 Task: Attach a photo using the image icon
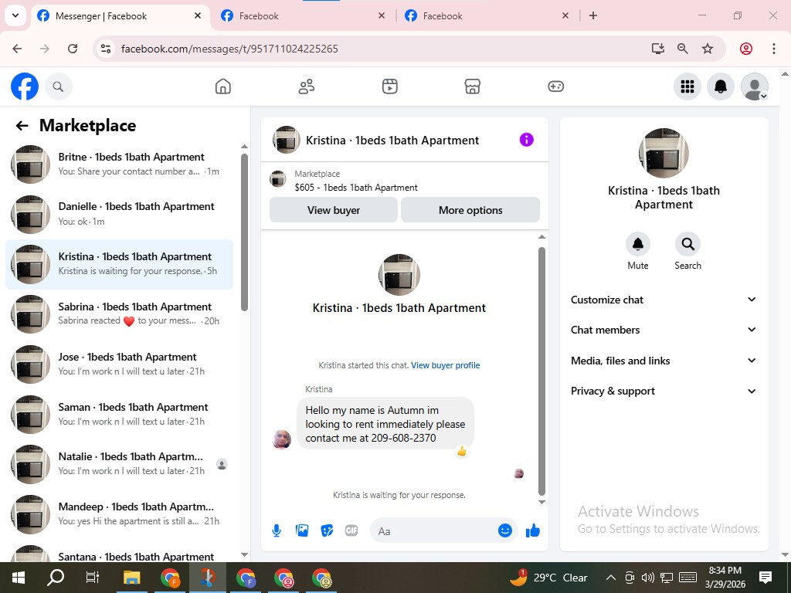point(302,530)
